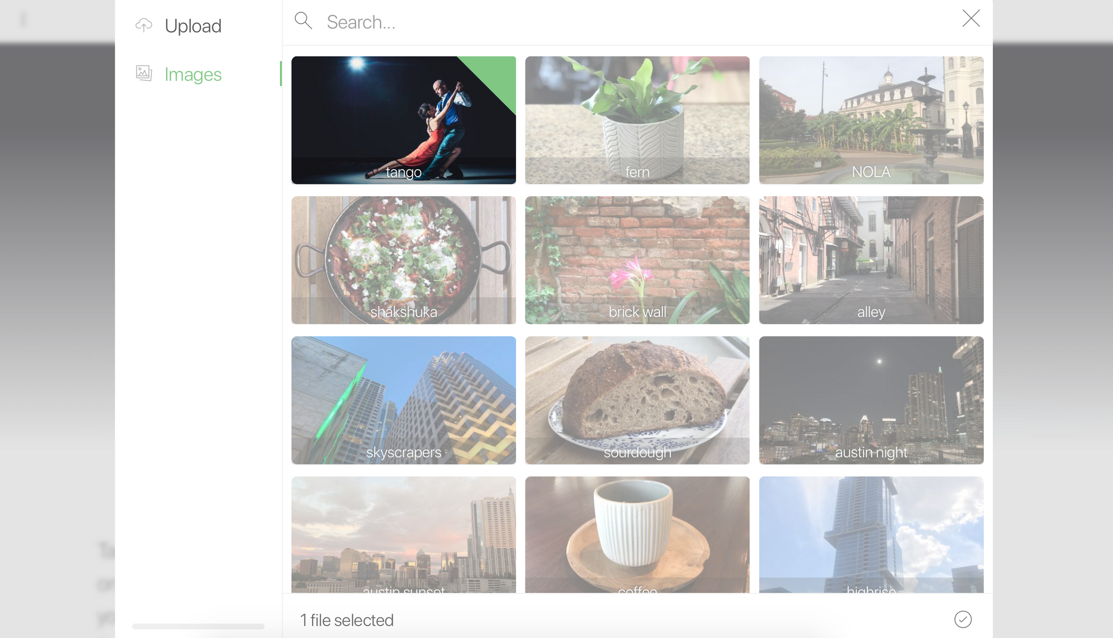Viewport: 1113px width, 638px height.
Task: Click the Images gallery icon
Action: [x=144, y=73]
